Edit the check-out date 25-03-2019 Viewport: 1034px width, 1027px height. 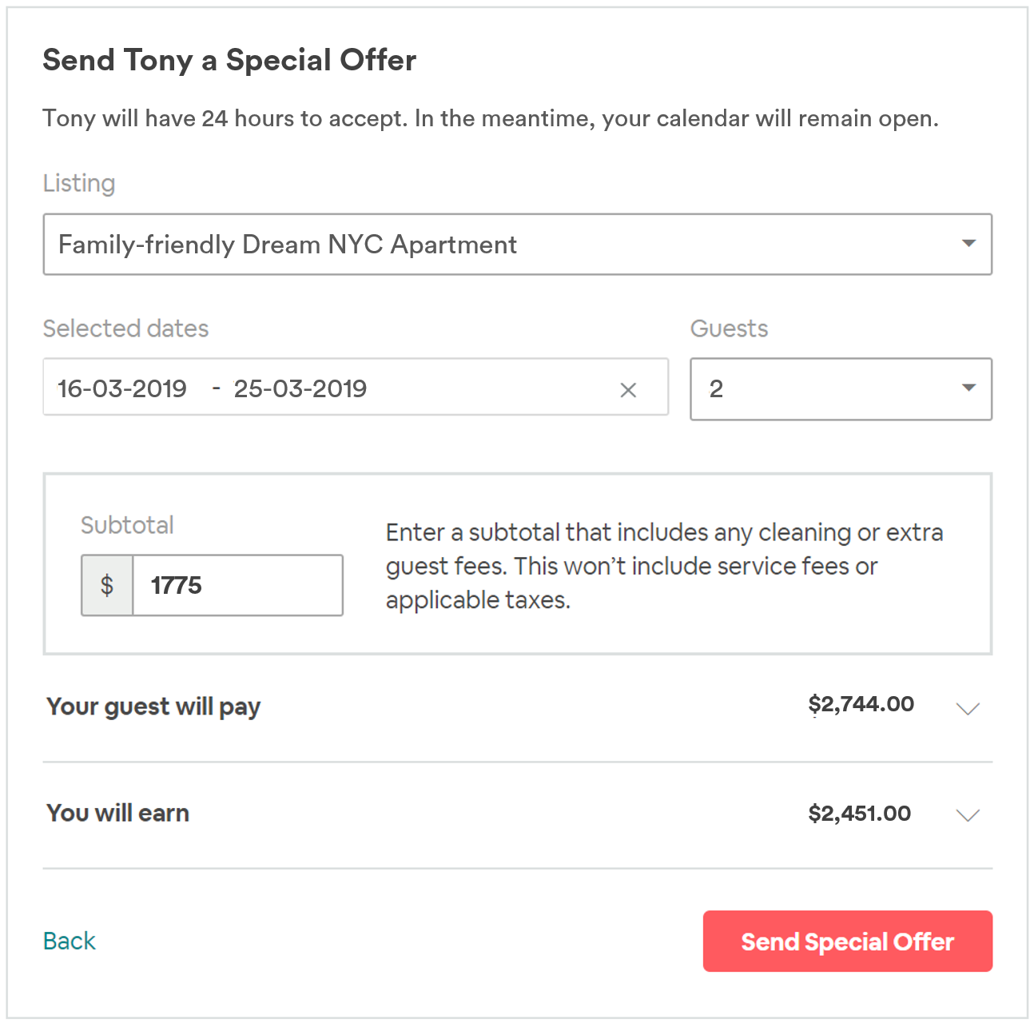[x=300, y=389]
